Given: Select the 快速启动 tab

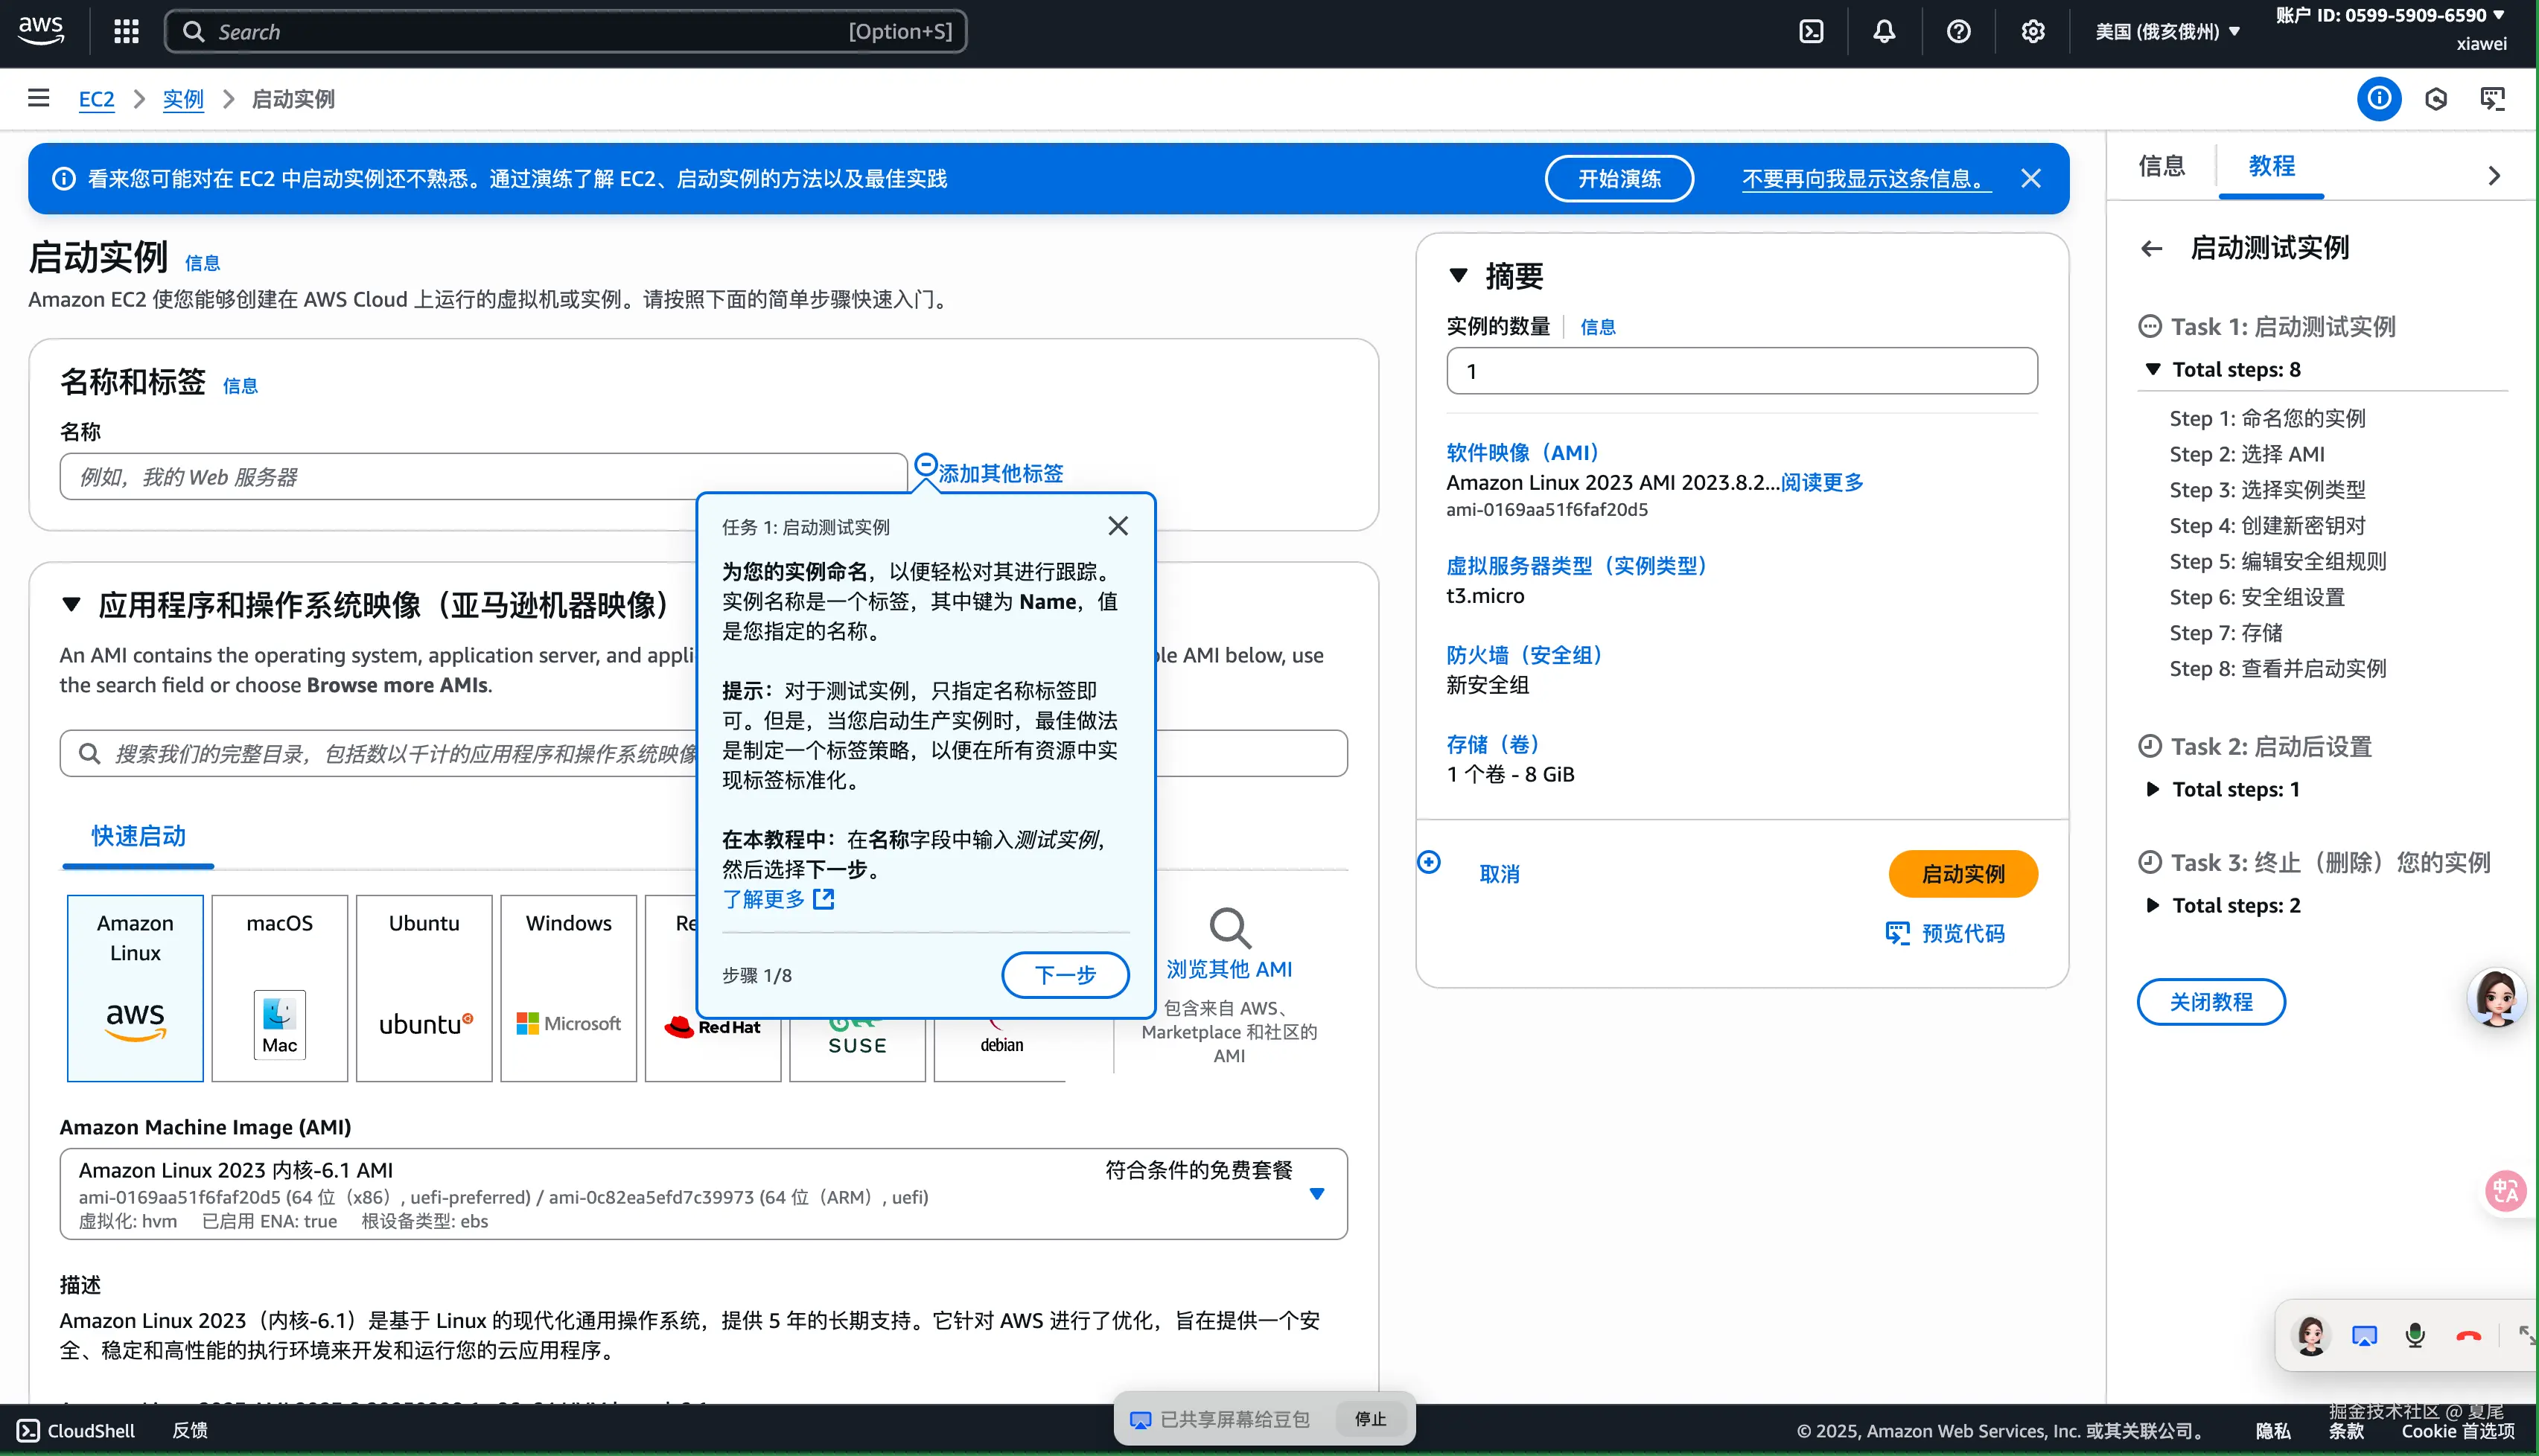Looking at the screenshot, I should click(x=138, y=836).
